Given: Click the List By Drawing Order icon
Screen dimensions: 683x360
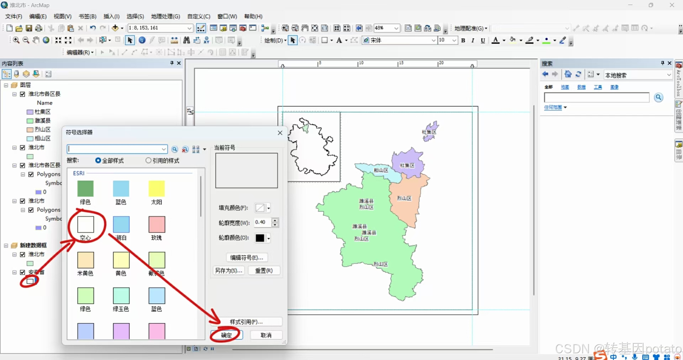Looking at the screenshot, I should (7, 74).
